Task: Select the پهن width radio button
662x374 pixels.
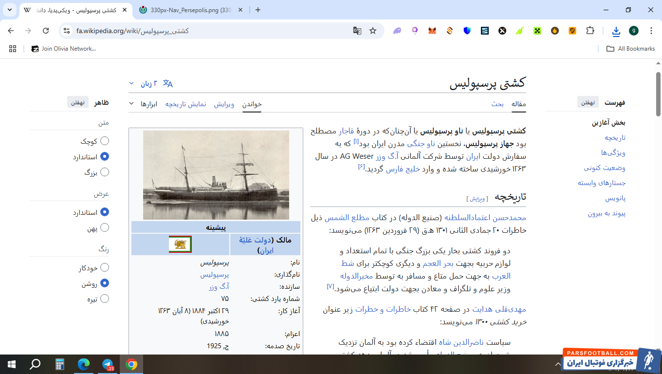Action: pos(104,228)
